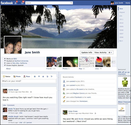Open the friend requests icon in top bar
The height and width of the screenshot is (125, 131).
coord(16,3)
